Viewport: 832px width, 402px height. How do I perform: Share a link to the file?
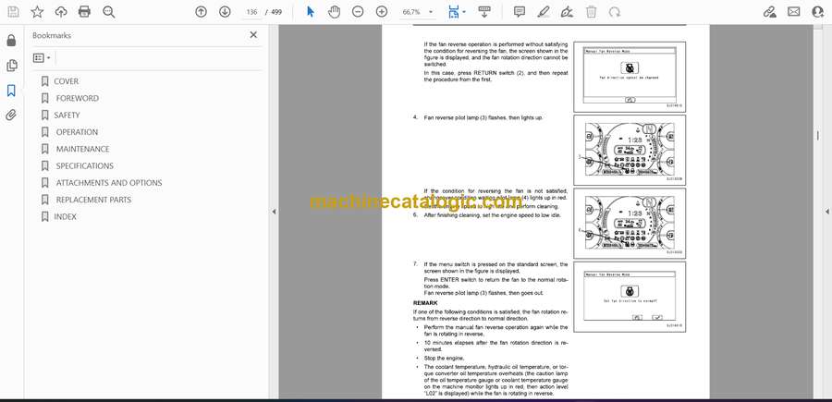tap(769, 12)
